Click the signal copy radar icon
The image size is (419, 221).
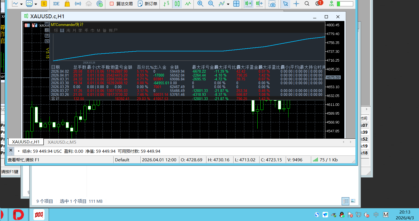[x=99, y=4]
